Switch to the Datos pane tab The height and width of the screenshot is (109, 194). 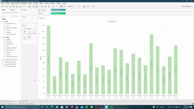pyautogui.click(x=4, y=10)
